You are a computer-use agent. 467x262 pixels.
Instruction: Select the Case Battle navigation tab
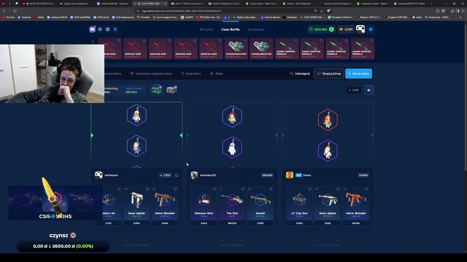[230, 29]
